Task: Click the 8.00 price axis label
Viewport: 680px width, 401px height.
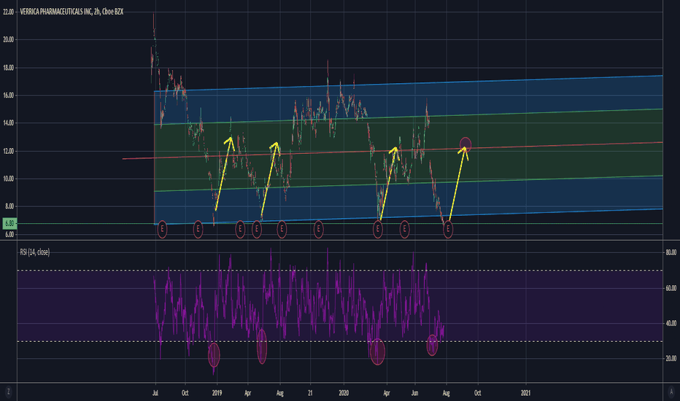Action: click(9, 206)
